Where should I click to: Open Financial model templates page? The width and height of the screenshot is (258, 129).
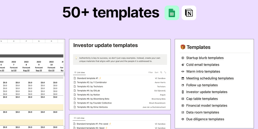(x=207, y=106)
